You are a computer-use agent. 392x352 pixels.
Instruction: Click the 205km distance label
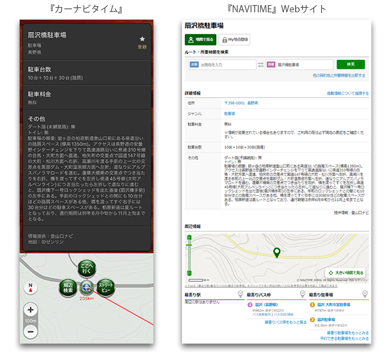[87, 298]
